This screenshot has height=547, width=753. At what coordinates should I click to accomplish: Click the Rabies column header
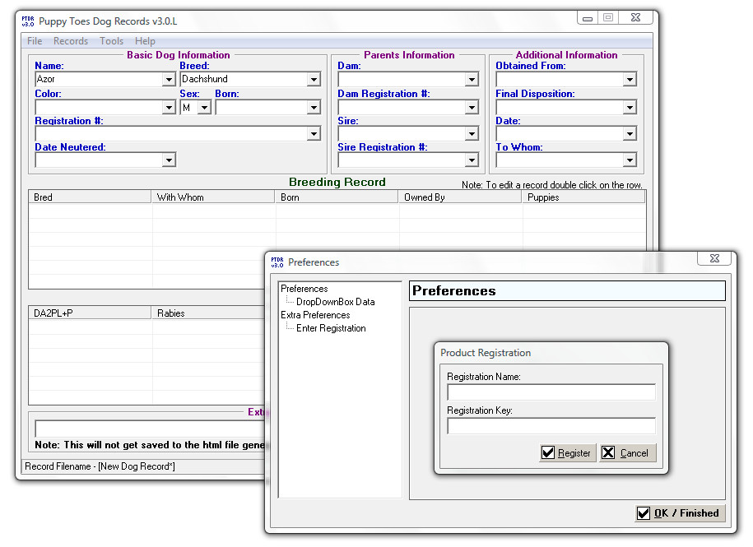pos(208,313)
